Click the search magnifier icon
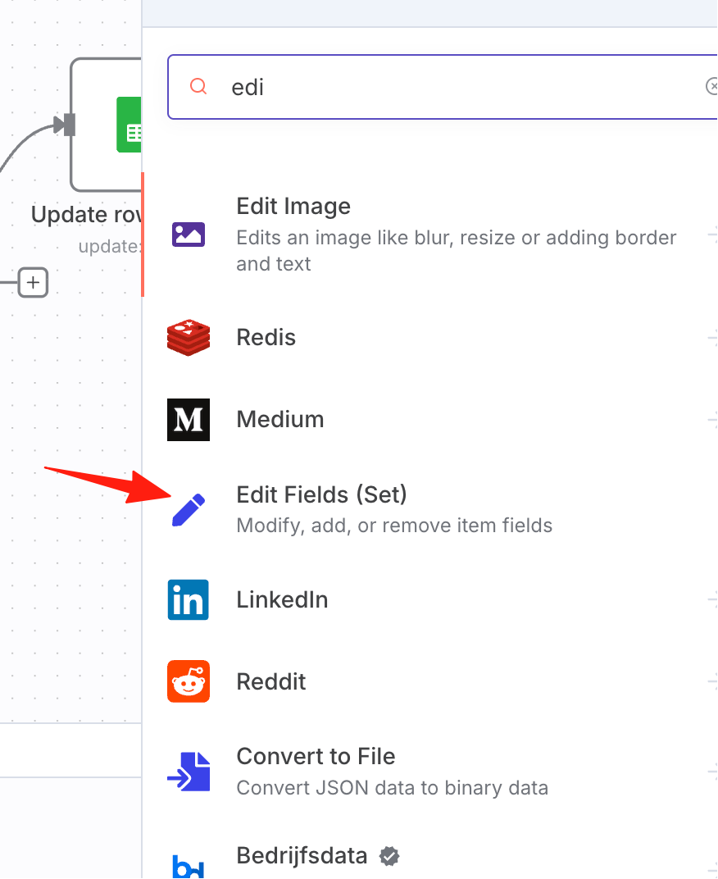The height and width of the screenshot is (879, 718). tap(198, 86)
